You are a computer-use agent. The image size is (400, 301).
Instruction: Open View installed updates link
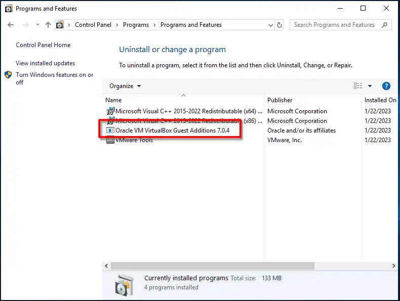[46, 63]
